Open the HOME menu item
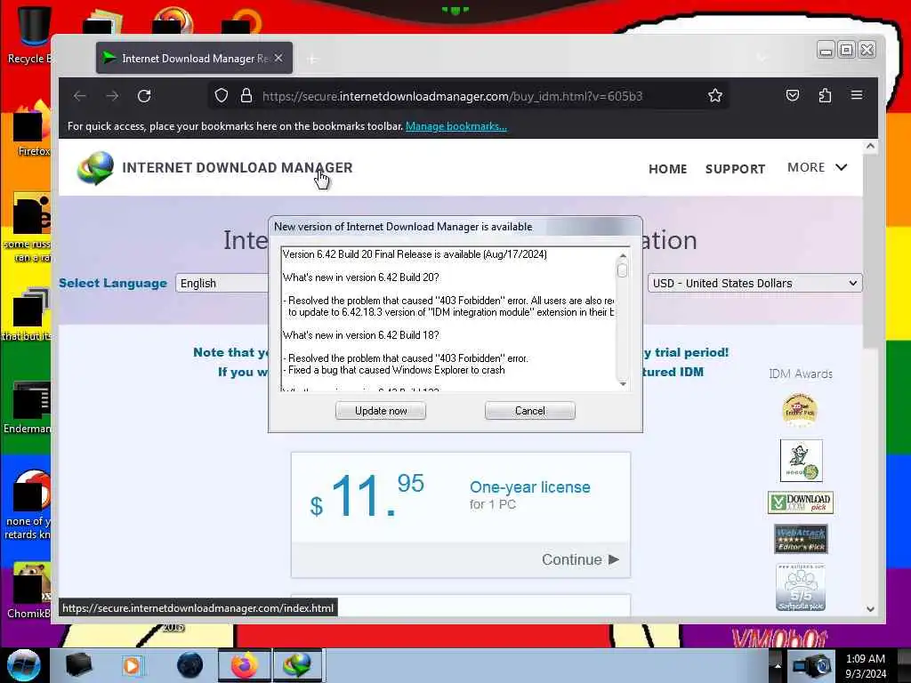This screenshot has height=683, width=911. (667, 169)
